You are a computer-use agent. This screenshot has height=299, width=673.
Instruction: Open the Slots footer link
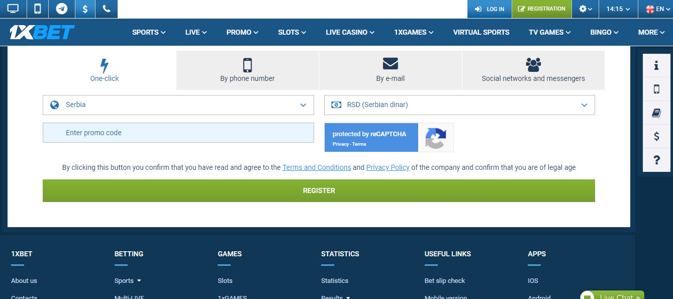(x=225, y=281)
